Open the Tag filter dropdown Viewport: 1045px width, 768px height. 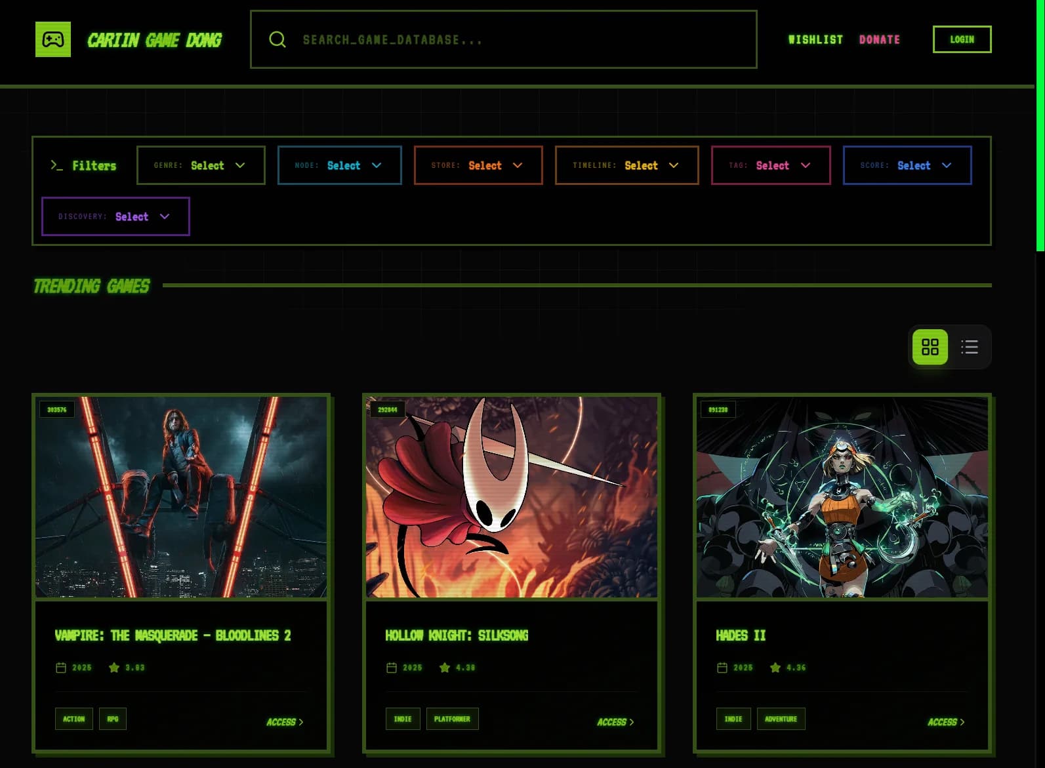pos(771,165)
